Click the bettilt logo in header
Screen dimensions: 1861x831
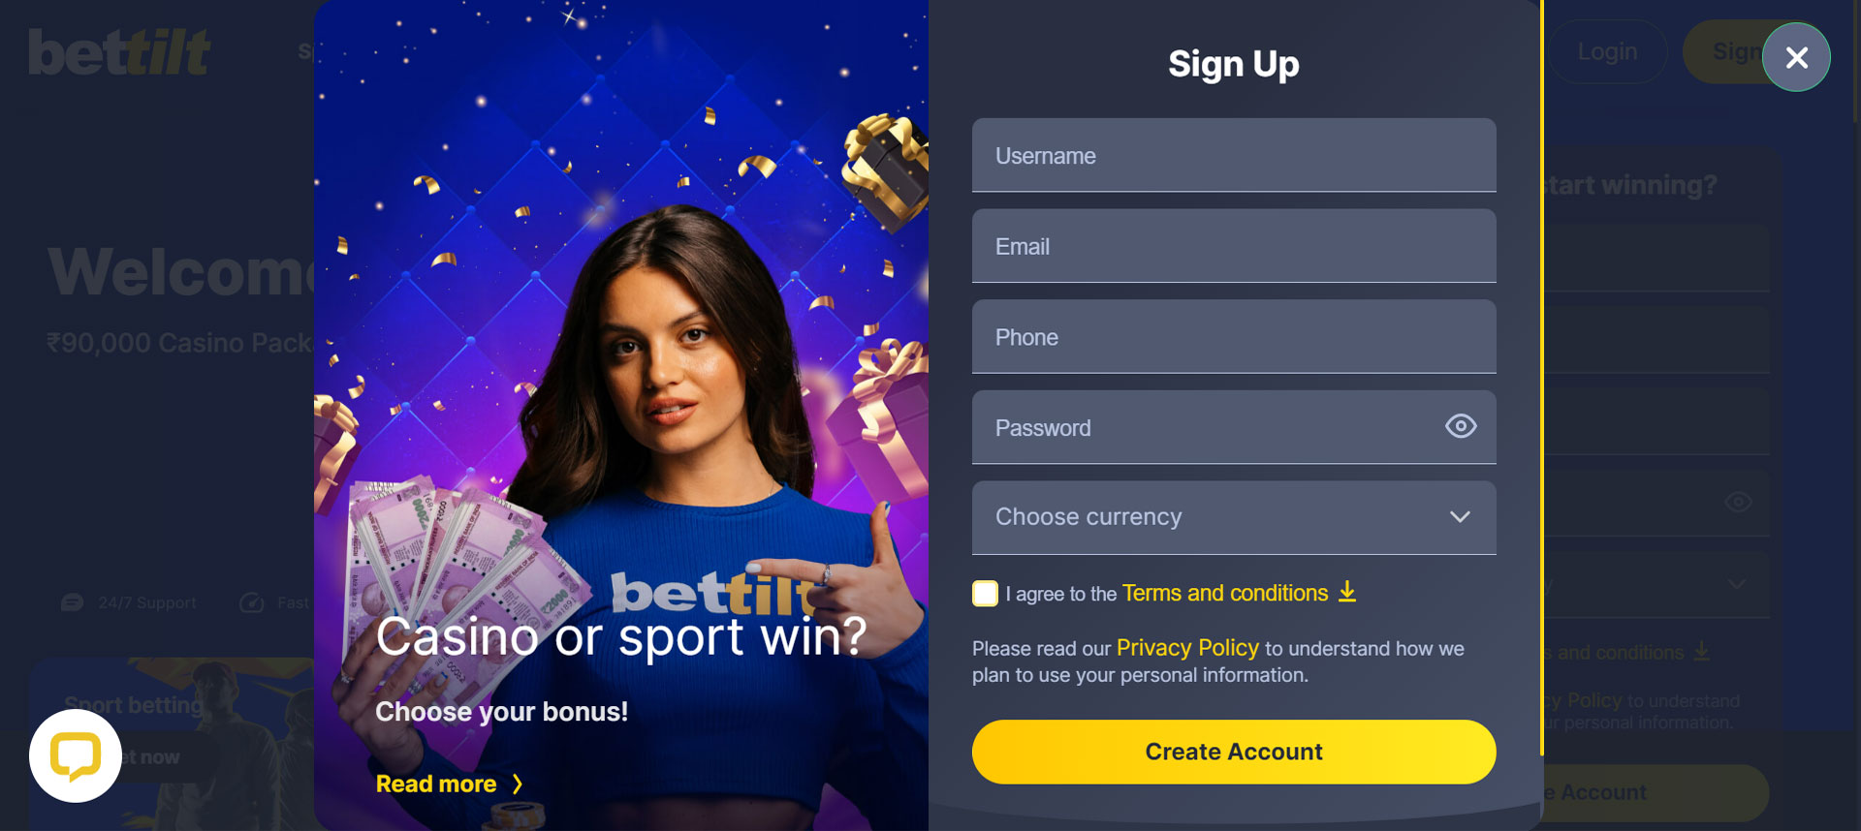[x=119, y=52]
